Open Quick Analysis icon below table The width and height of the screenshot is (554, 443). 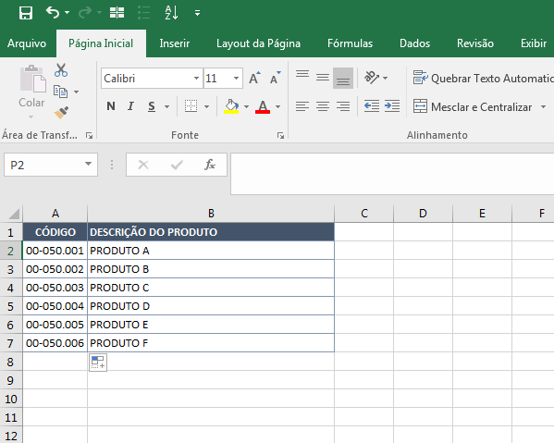click(98, 363)
